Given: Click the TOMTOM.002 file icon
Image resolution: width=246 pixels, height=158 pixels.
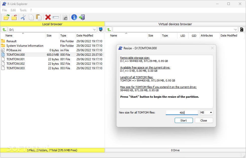Looking at the screenshot, I should tap(3, 63).
